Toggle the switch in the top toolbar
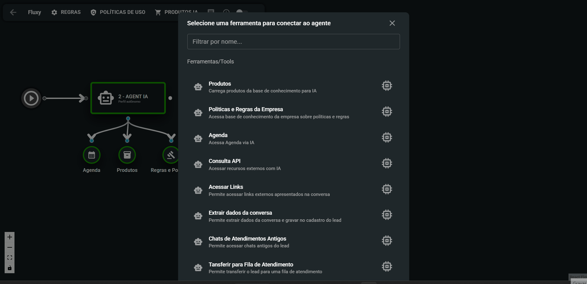This screenshot has width=587, height=284. [242, 12]
